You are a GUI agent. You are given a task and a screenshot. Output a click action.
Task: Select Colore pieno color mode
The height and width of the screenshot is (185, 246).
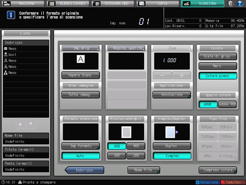click(218, 76)
